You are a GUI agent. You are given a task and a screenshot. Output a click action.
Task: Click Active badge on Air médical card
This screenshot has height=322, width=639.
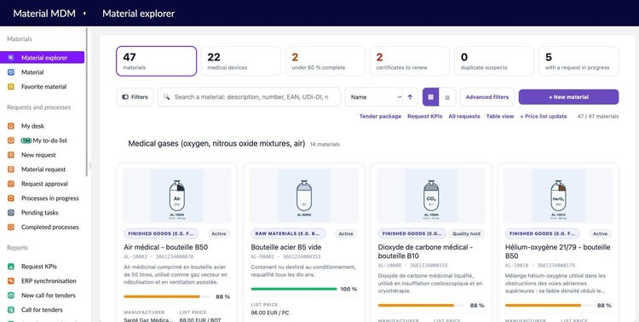(x=219, y=233)
